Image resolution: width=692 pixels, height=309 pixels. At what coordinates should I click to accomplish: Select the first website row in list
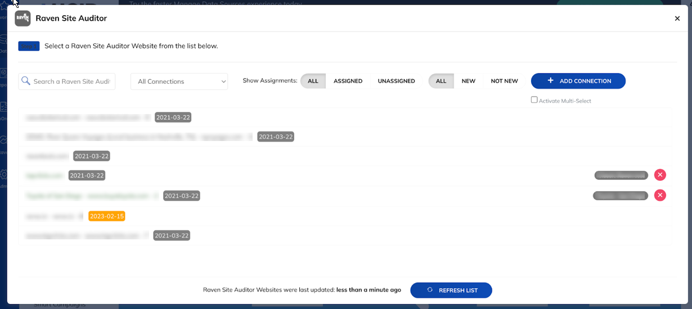coord(345,117)
